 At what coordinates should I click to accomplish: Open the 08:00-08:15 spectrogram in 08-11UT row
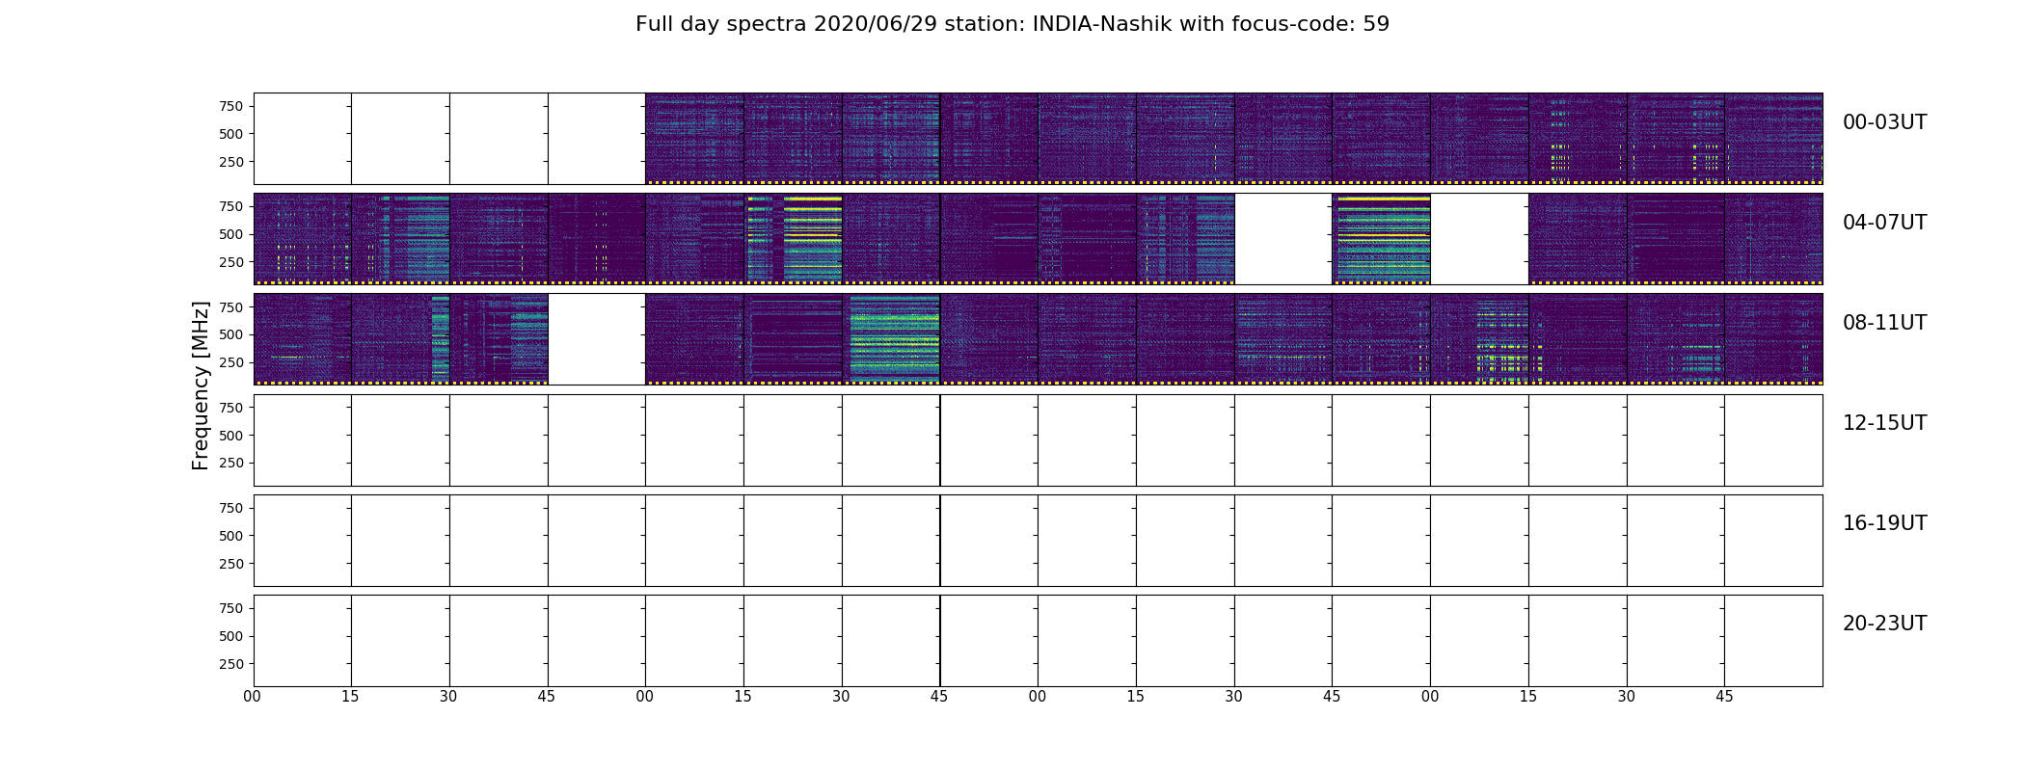[302, 338]
